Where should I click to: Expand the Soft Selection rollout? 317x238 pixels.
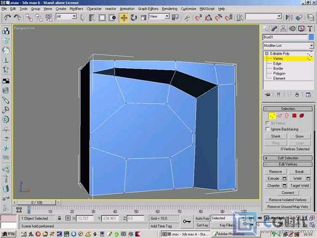pos(288,158)
